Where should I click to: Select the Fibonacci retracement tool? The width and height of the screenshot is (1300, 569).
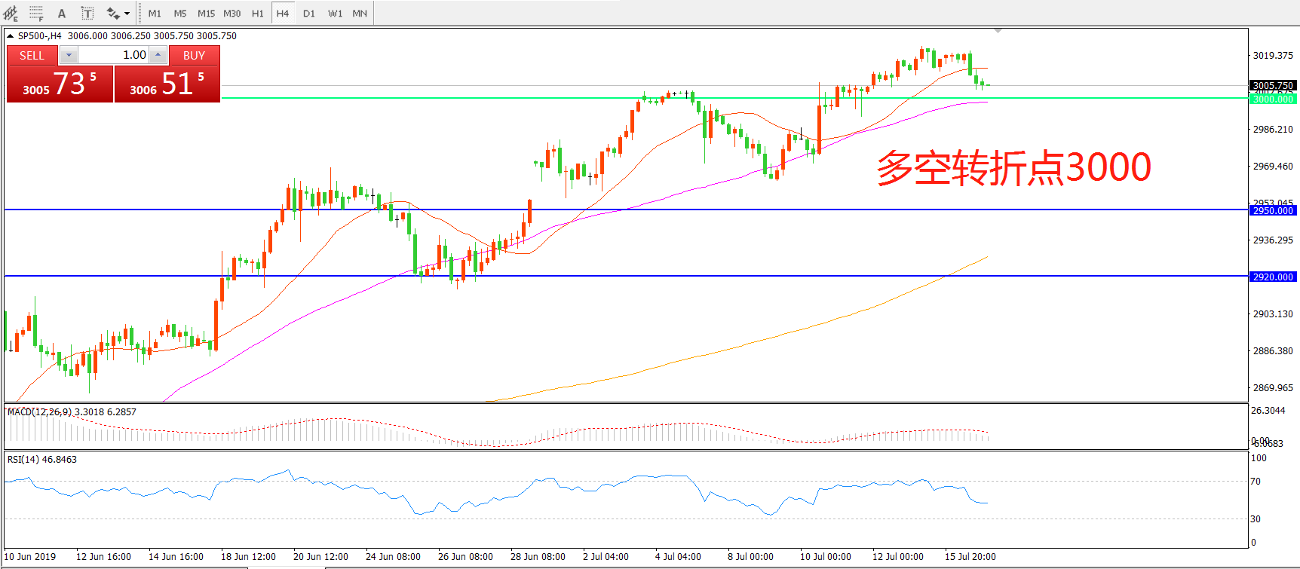36,13
